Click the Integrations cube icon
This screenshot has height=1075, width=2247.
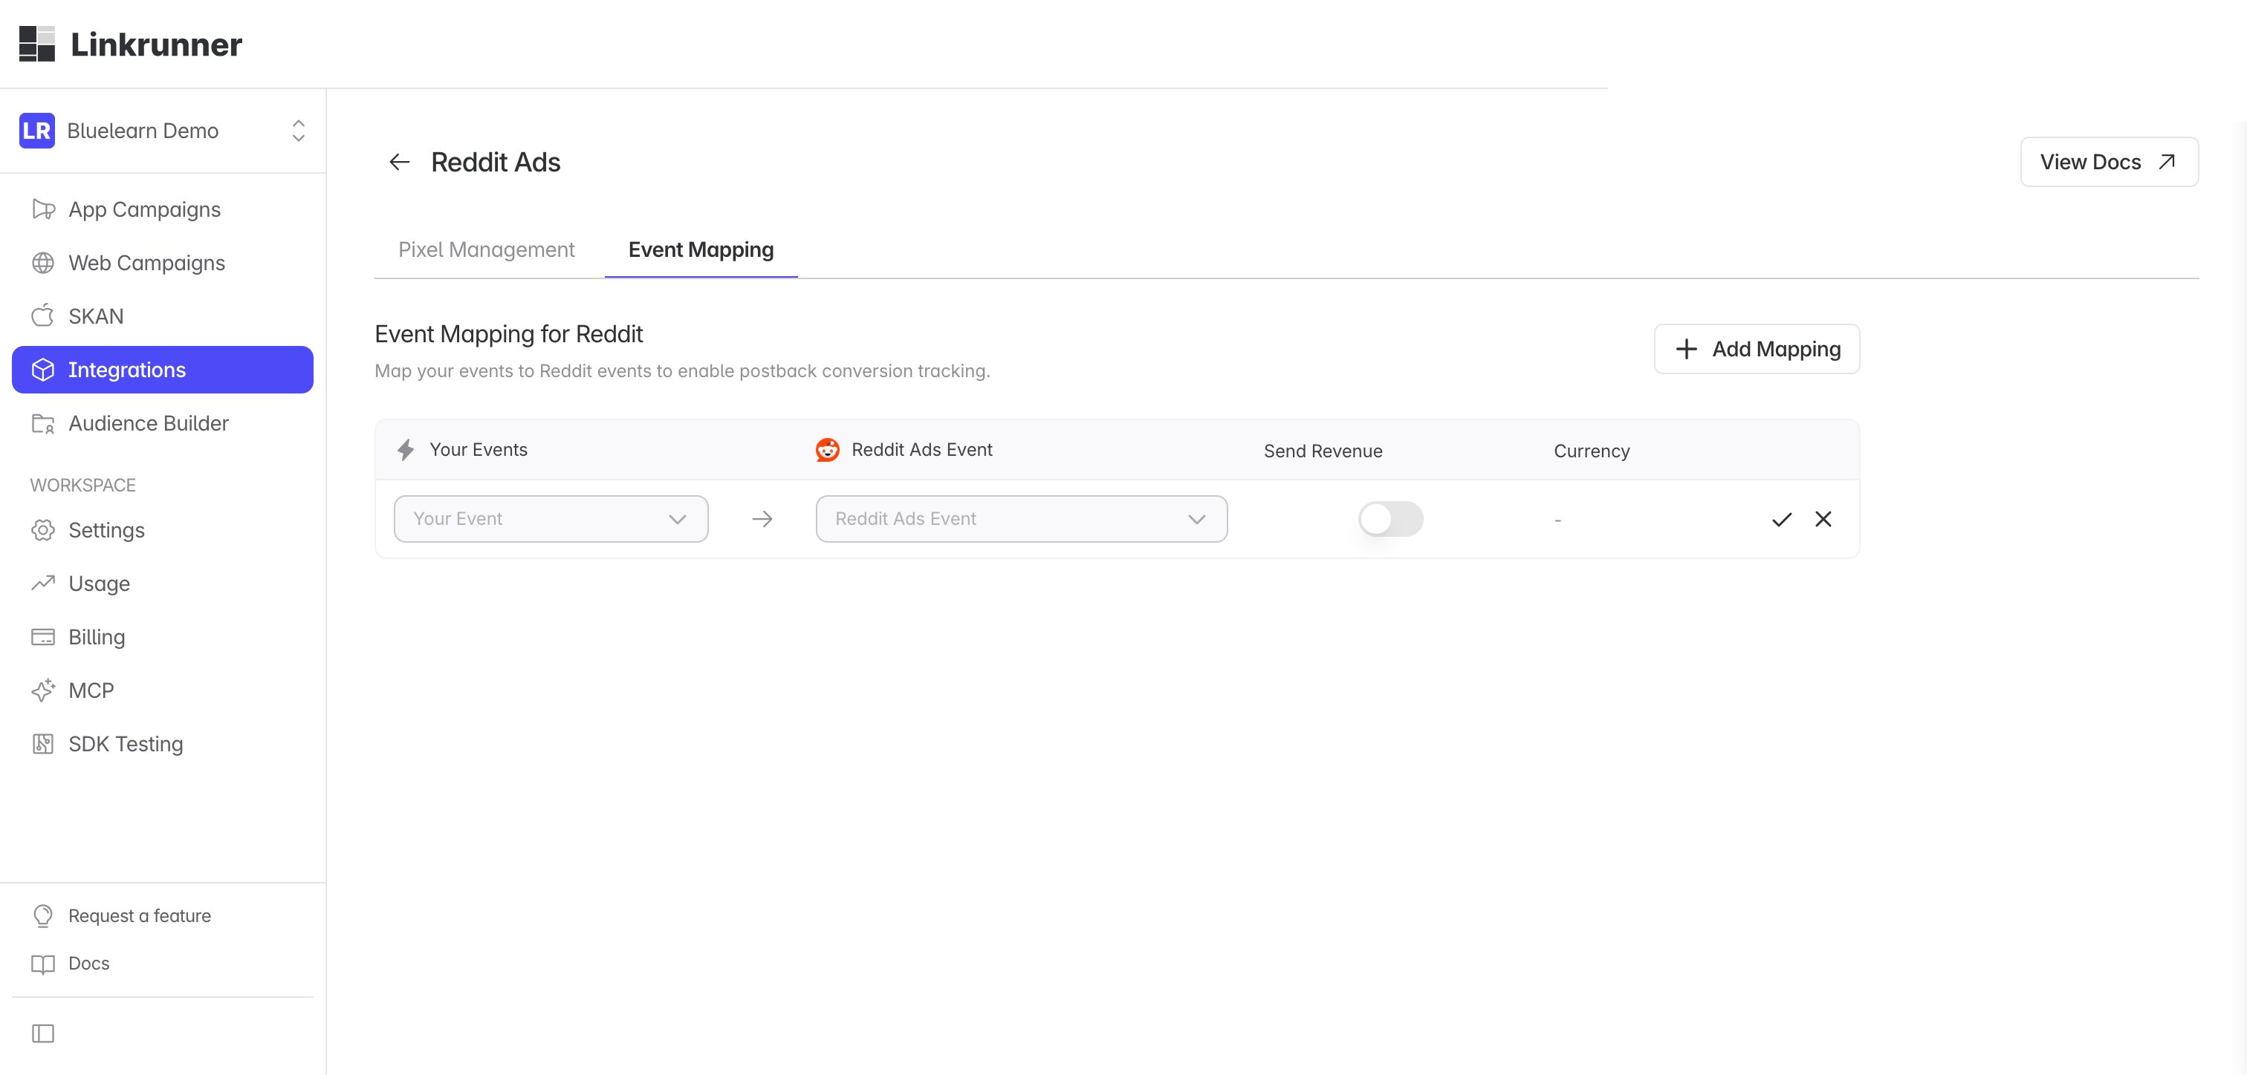(43, 370)
